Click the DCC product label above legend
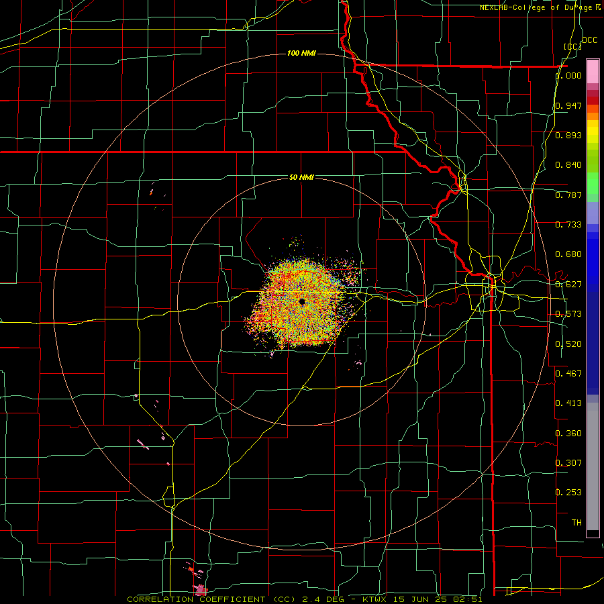The width and height of the screenshot is (604, 604). click(590, 40)
